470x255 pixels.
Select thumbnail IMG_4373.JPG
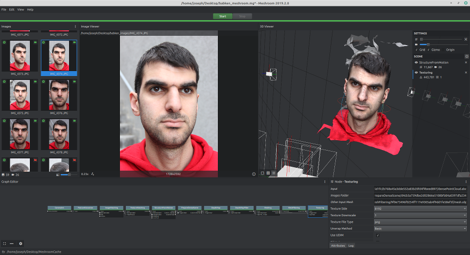tap(20, 58)
